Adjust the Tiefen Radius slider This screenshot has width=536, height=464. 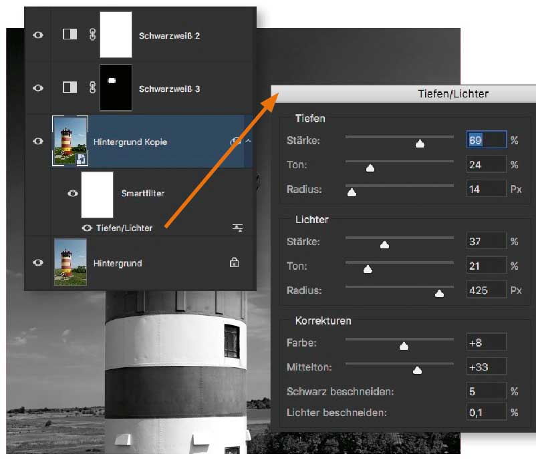tap(352, 193)
